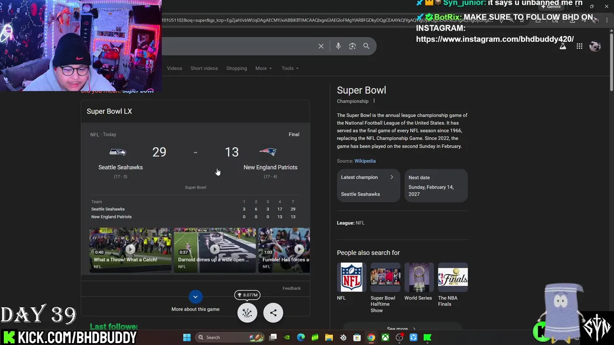Open Microsoft Store from the taskbar

[x=357, y=337]
